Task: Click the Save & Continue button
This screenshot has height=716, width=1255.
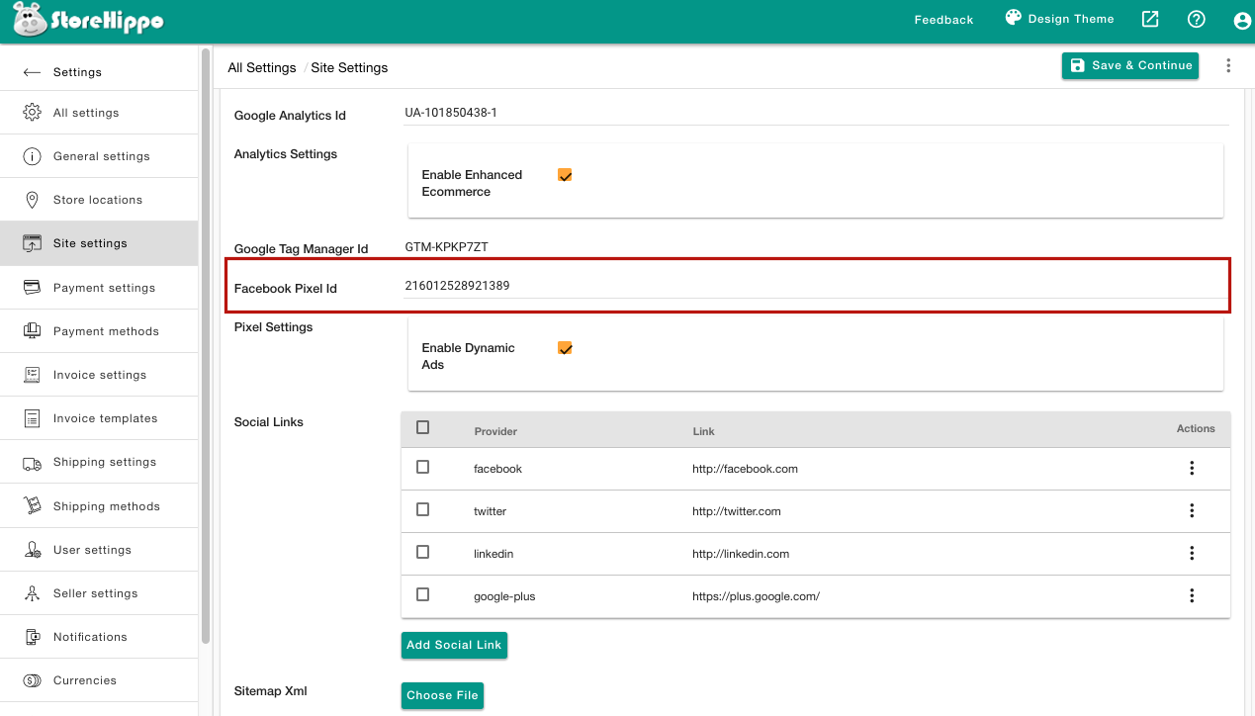Action: coord(1130,65)
